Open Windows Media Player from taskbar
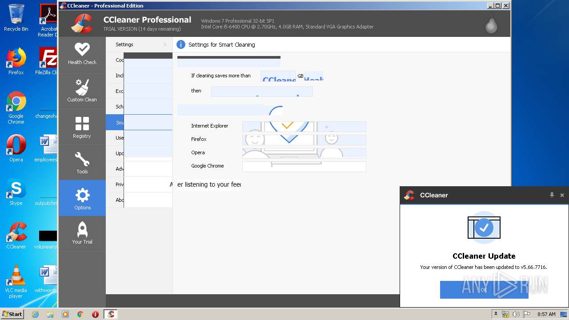 (65, 314)
